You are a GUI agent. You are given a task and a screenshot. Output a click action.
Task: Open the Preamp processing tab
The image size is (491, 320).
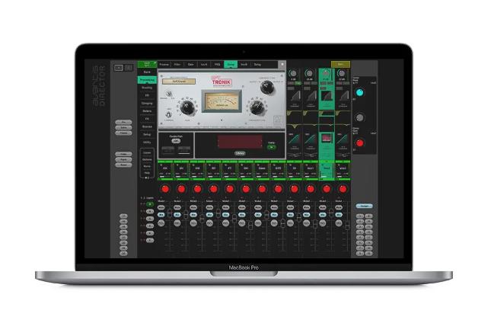coord(164,65)
